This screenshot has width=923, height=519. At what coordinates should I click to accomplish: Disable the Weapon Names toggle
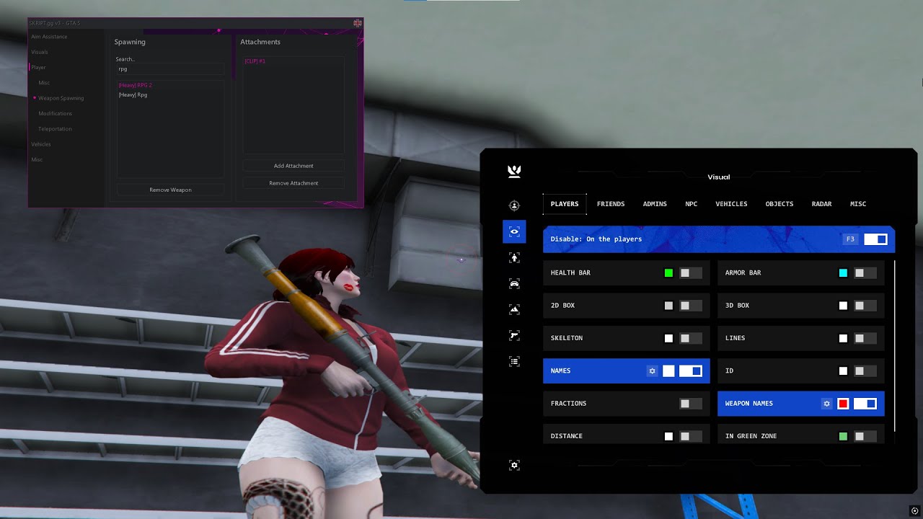pyautogui.click(x=865, y=404)
